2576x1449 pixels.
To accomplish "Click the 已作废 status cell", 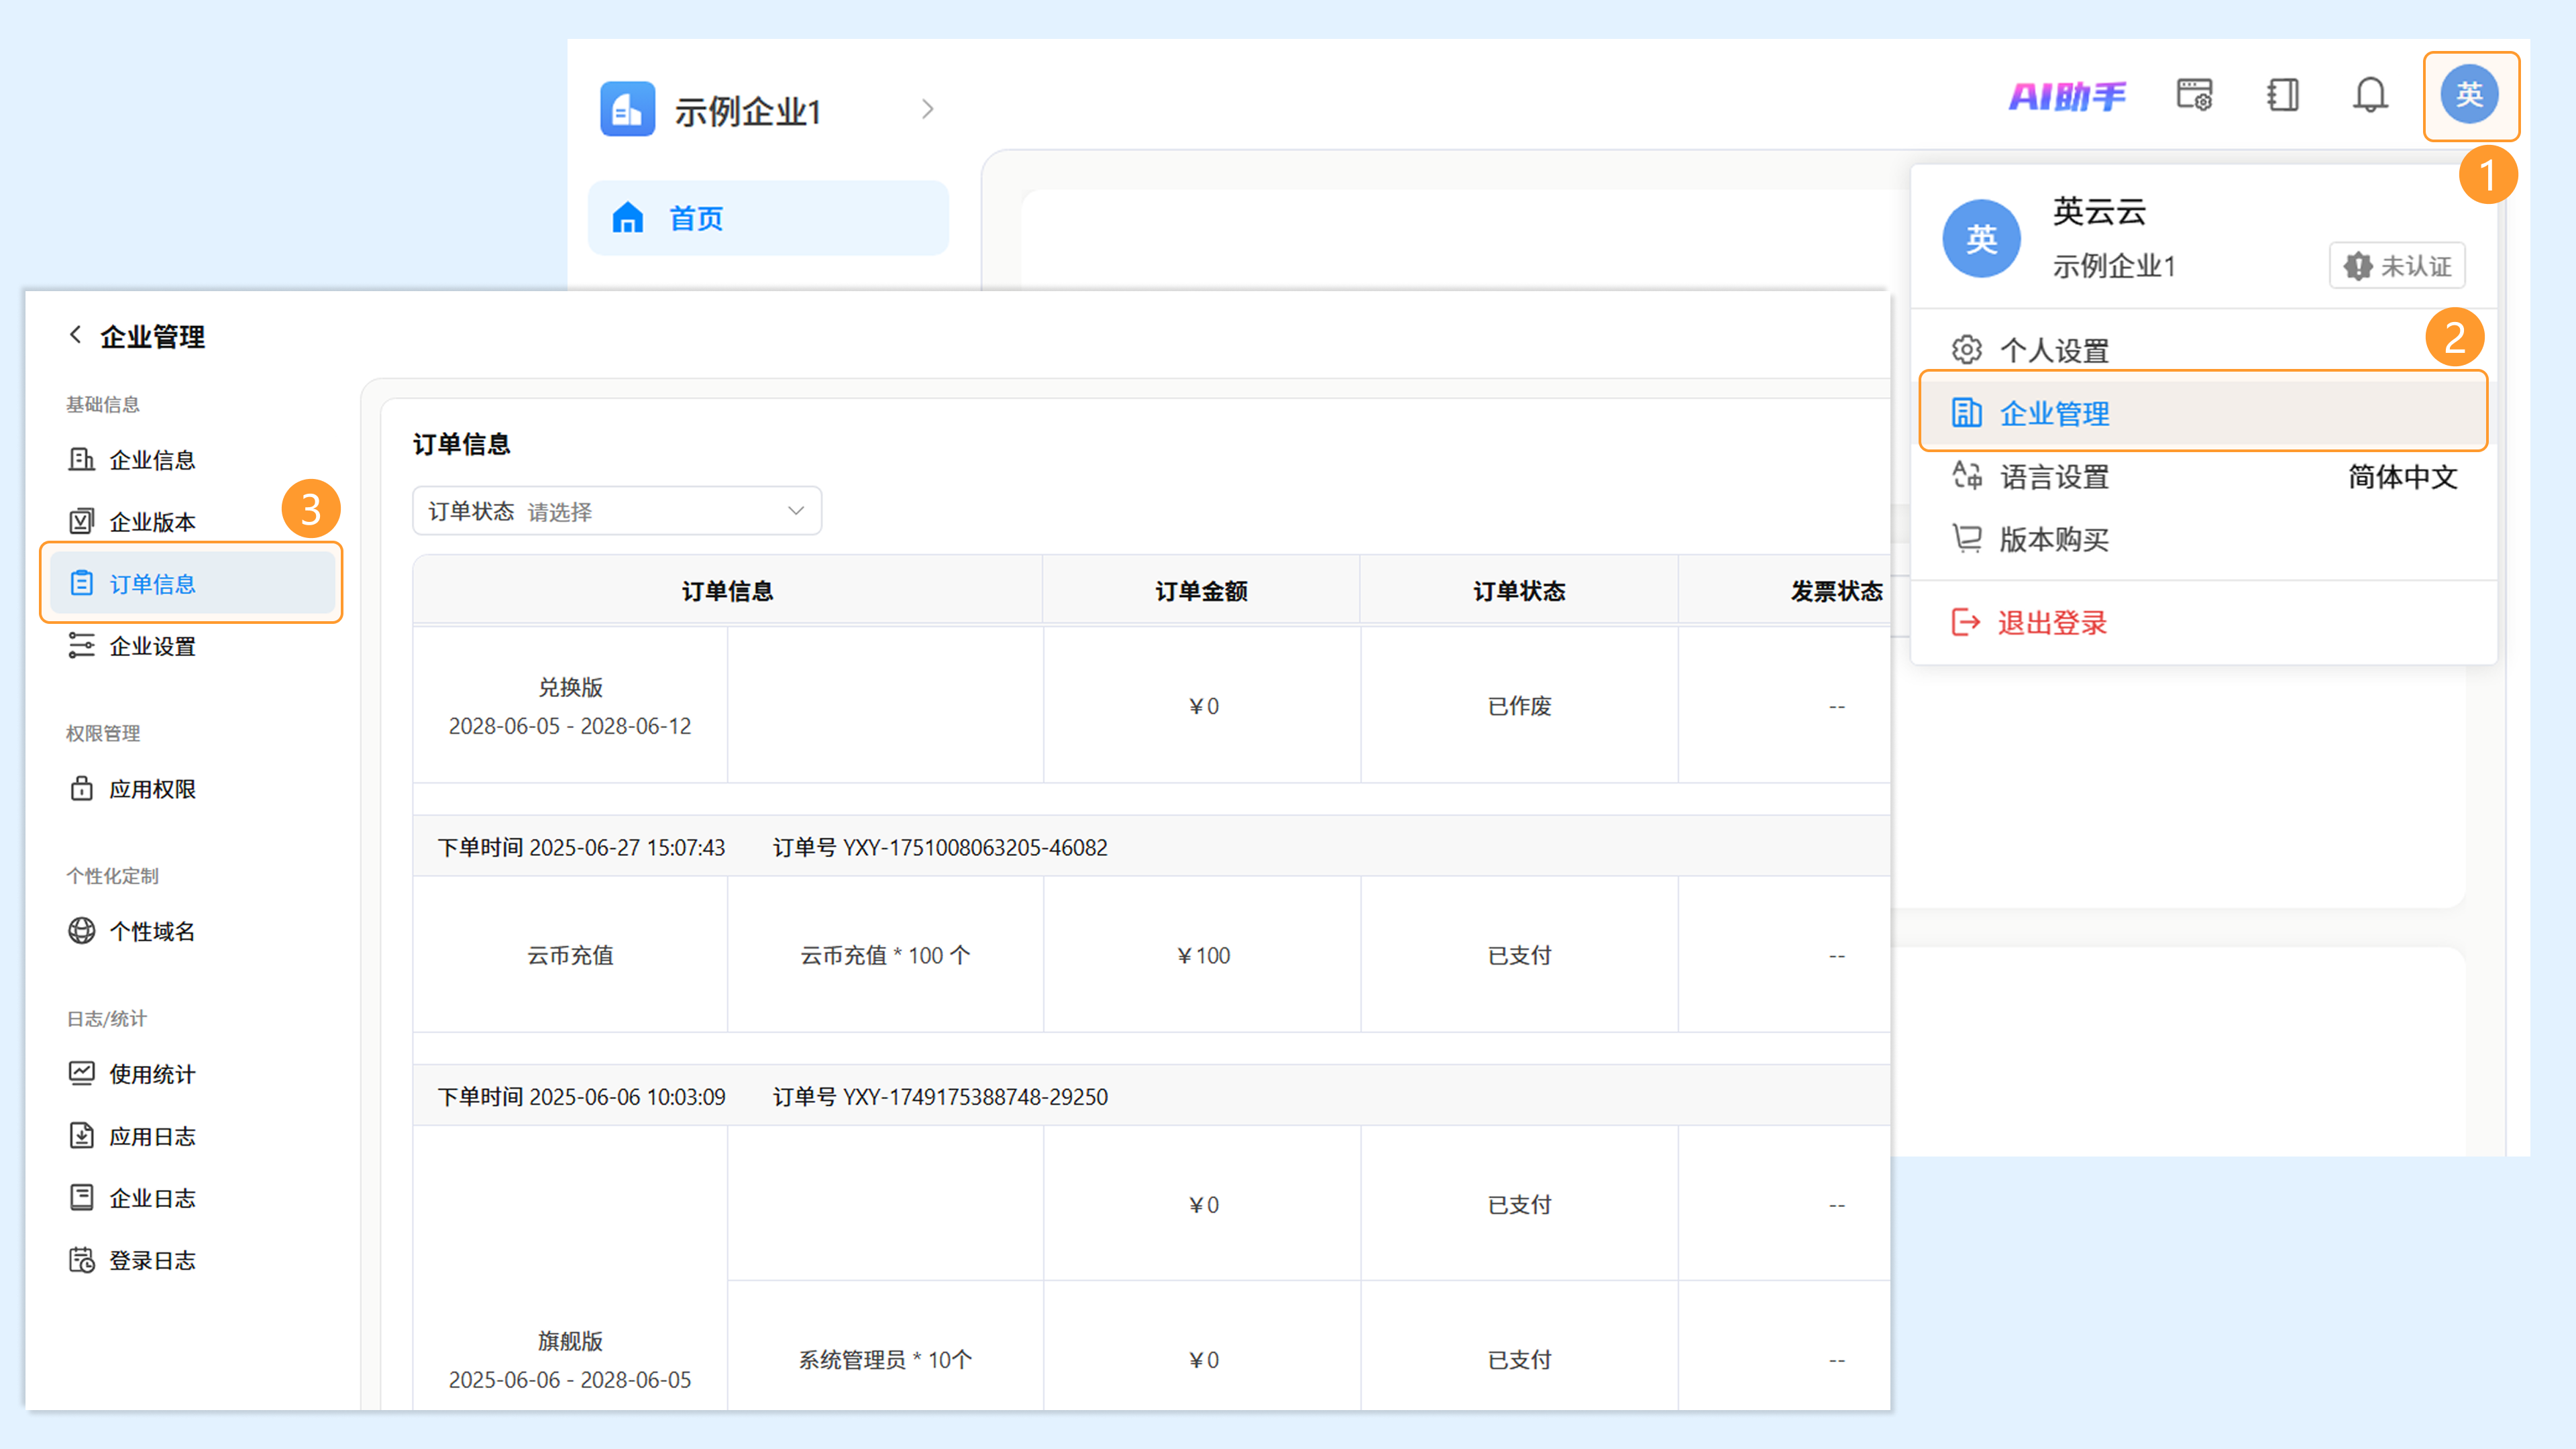I will 1519,706.
